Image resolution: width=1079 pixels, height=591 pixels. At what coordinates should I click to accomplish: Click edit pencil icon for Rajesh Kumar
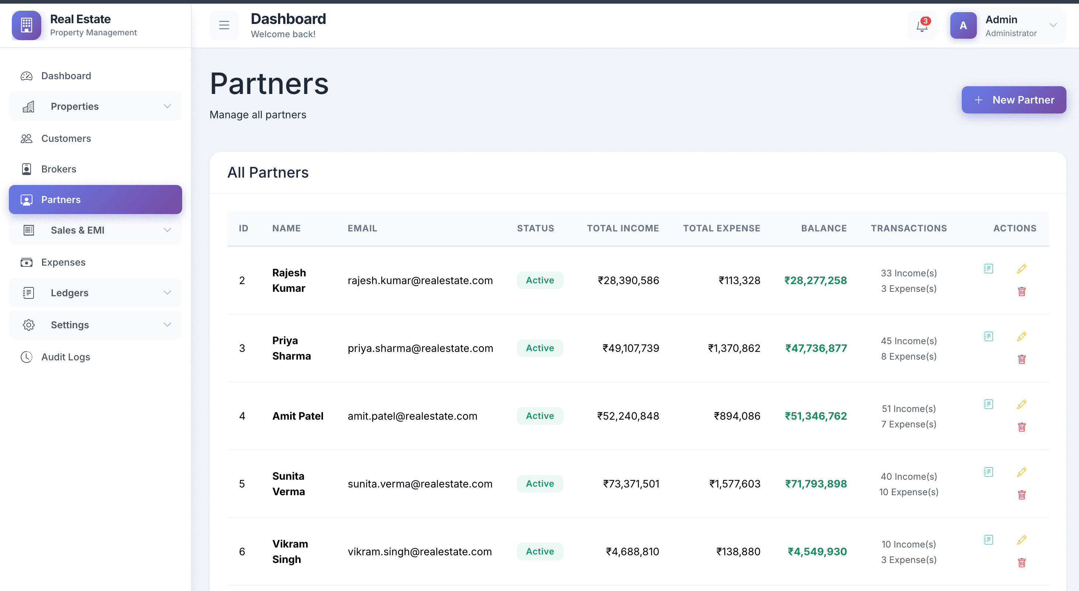point(1021,269)
